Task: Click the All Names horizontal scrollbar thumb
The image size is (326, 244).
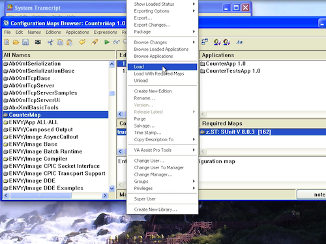Action: (41, 195)
